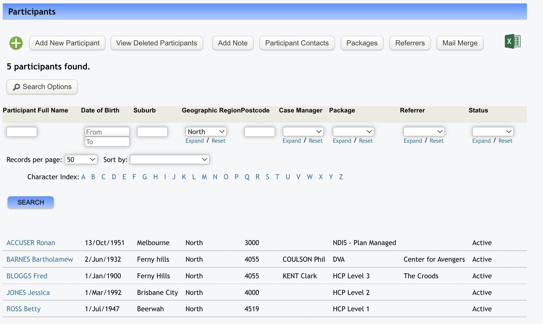Open the Status filter dropdown
The width and height of the screenshot is (543, 324).
493,131
